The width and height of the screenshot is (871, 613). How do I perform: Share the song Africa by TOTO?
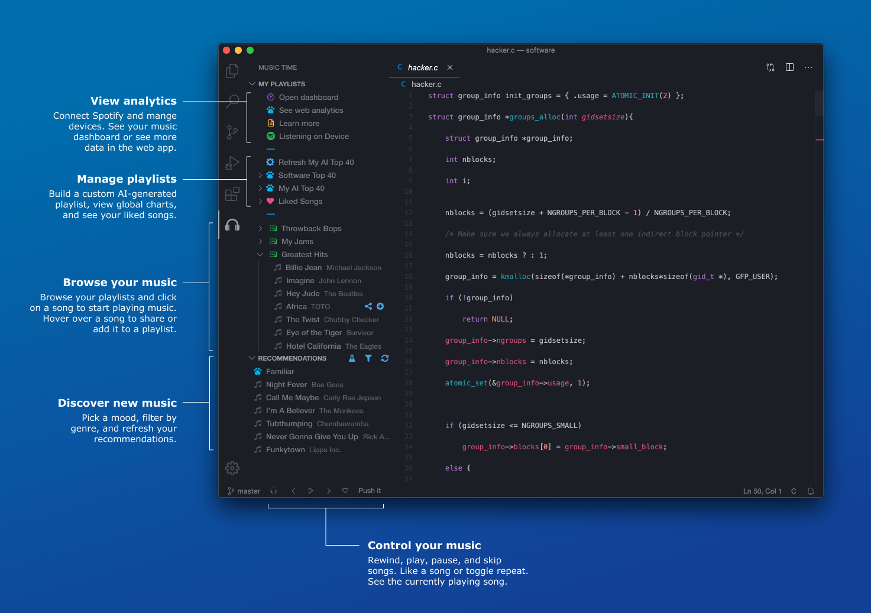tap(368, 306)
